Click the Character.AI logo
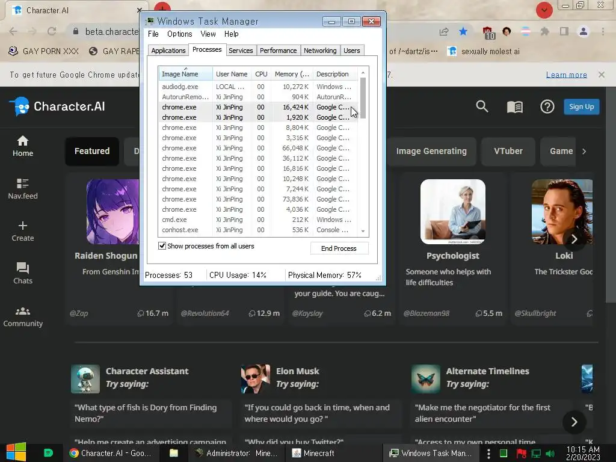Image resolution: width=616 pixels, height=462 pixels. coord(57,106)
